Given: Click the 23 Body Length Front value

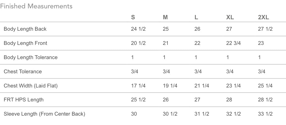Looking at the screenshot, I should pos(261,43).
